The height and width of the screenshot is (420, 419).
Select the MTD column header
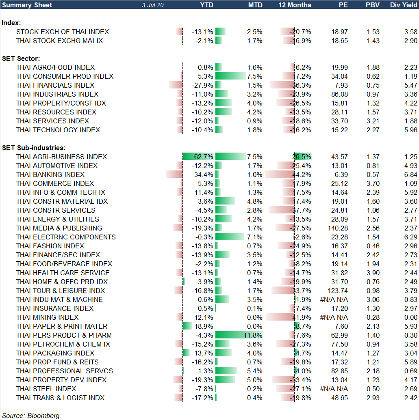[x=255, y=5]
